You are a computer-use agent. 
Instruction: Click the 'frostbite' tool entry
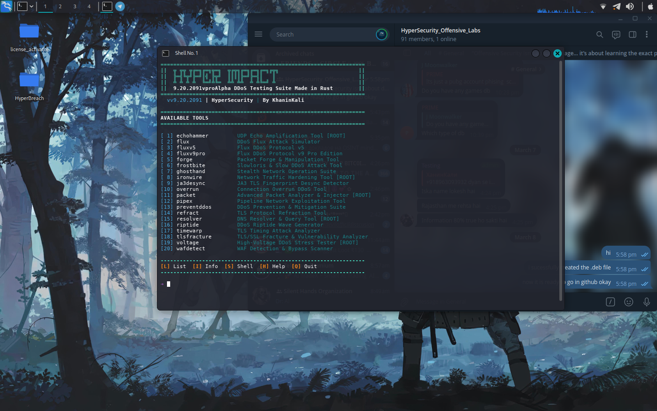point(191,166)
